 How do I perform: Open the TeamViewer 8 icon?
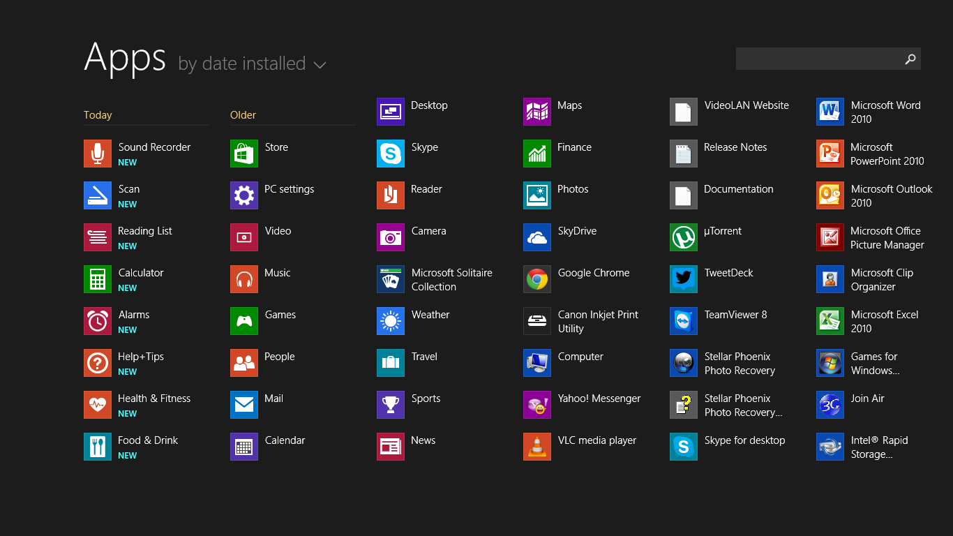click(x=684, y=321)
